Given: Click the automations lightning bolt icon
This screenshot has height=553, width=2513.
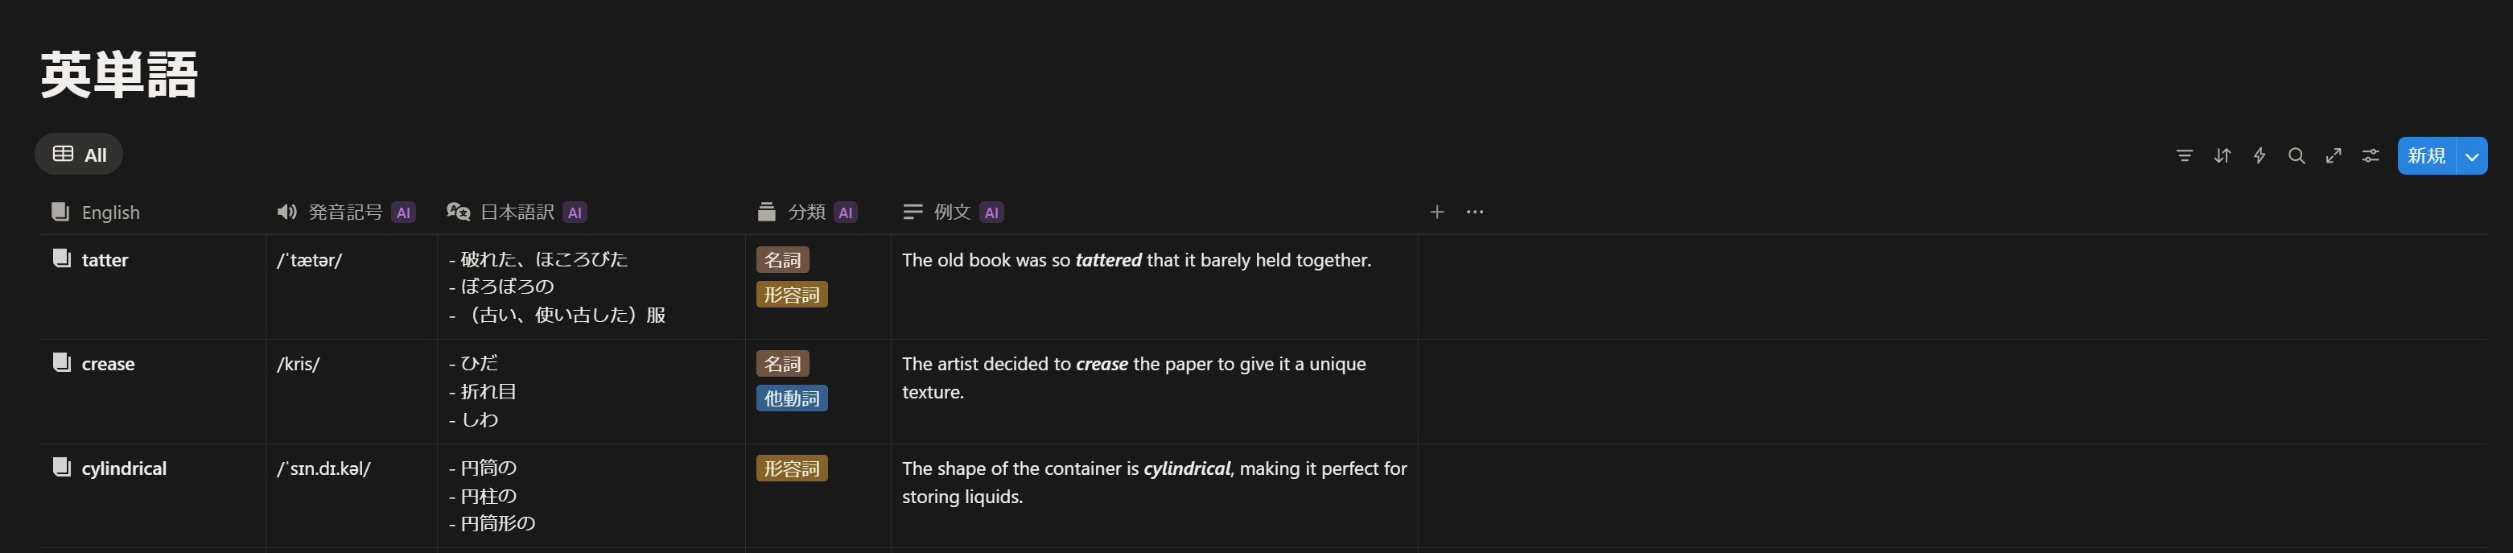Looking at the screenshot, I should coord(2260,155).
